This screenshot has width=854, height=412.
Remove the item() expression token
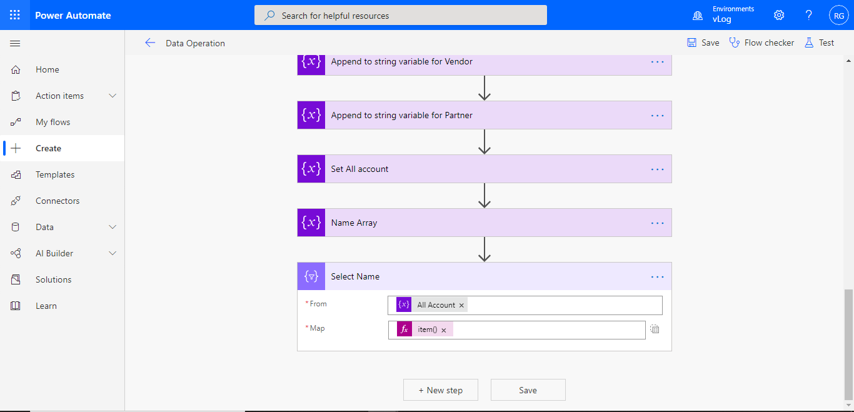tap(444, 330)
